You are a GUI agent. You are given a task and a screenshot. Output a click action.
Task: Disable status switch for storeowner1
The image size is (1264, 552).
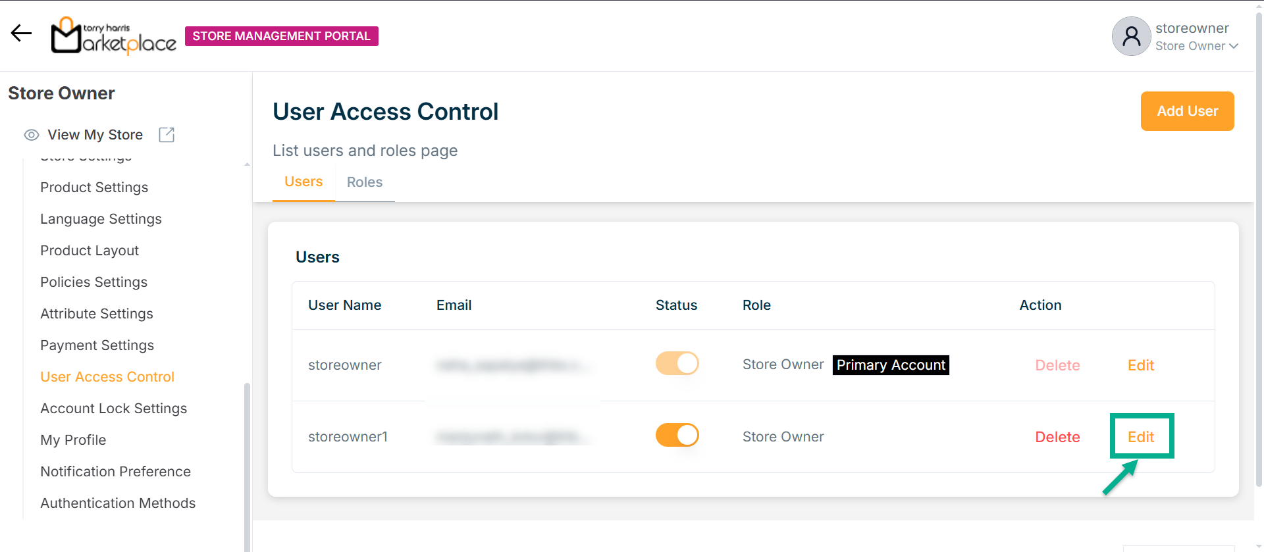(677, 436)
